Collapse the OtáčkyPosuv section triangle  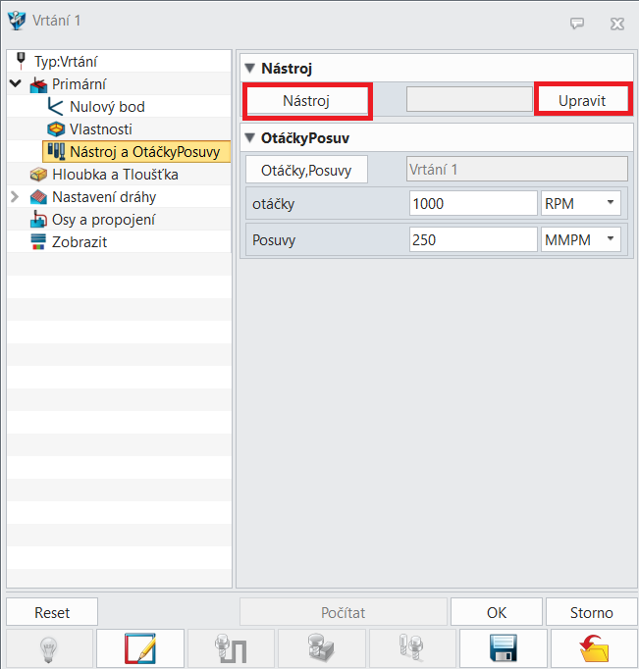(250, 137)
